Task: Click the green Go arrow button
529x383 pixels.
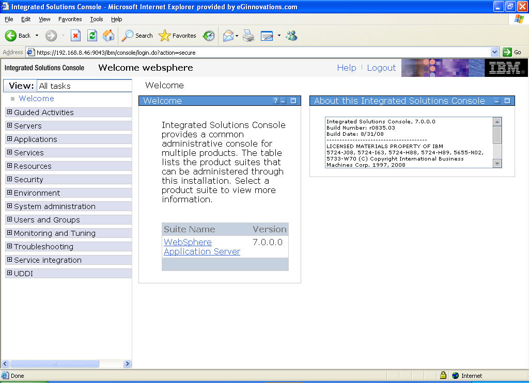Action: point(507,52)
